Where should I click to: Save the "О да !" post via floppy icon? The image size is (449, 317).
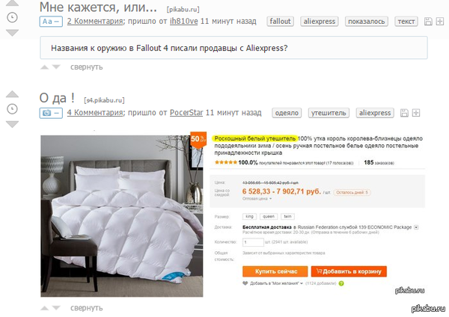pos(404,113)
